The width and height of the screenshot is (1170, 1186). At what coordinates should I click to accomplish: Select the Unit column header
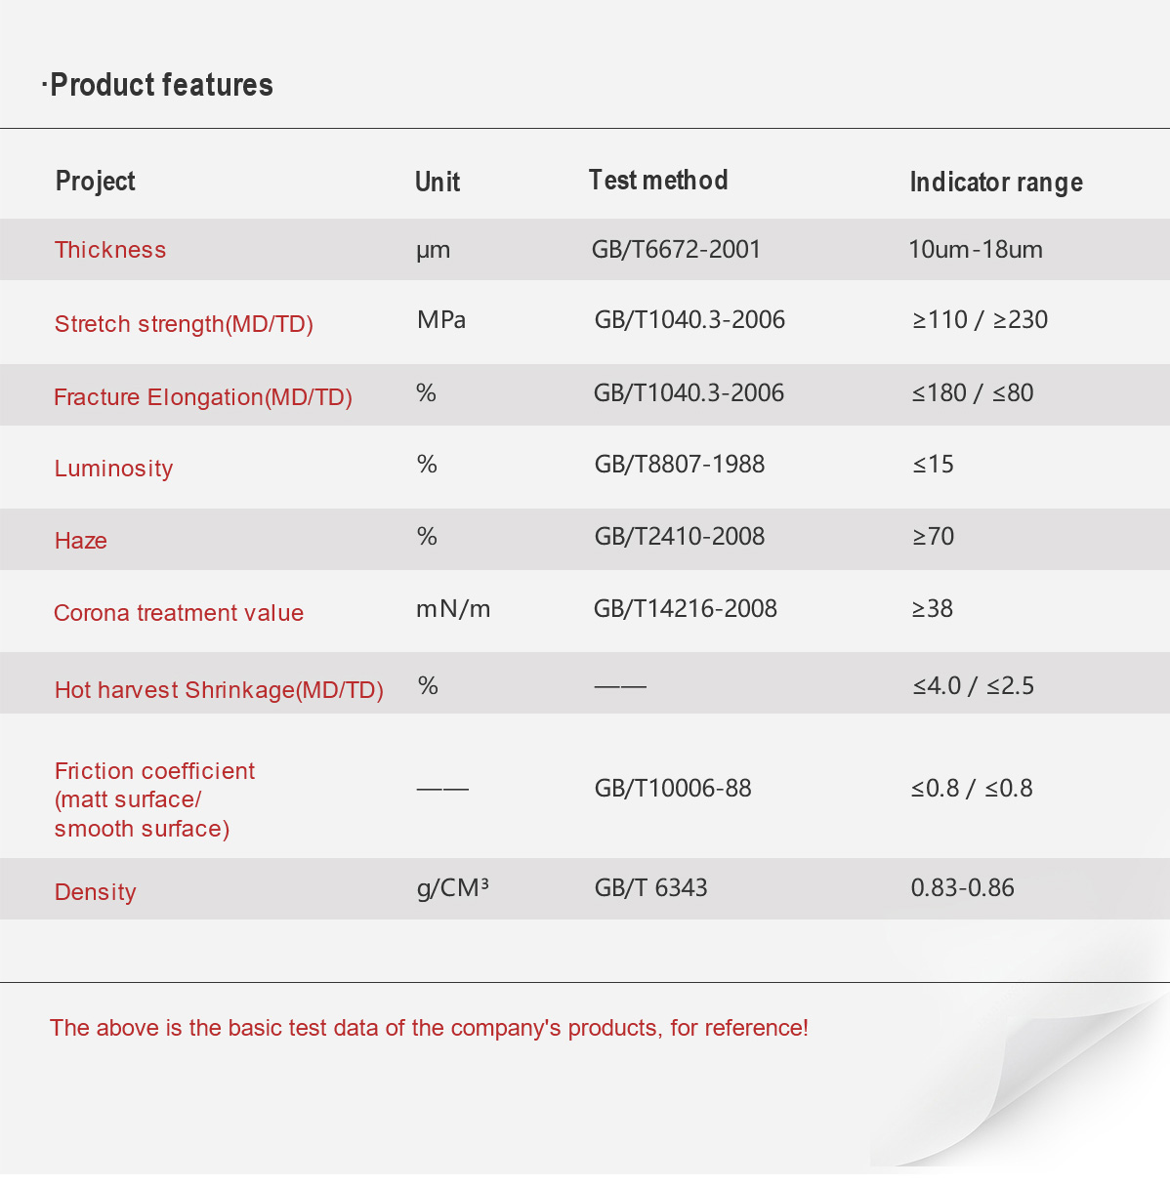pos(437,182)
